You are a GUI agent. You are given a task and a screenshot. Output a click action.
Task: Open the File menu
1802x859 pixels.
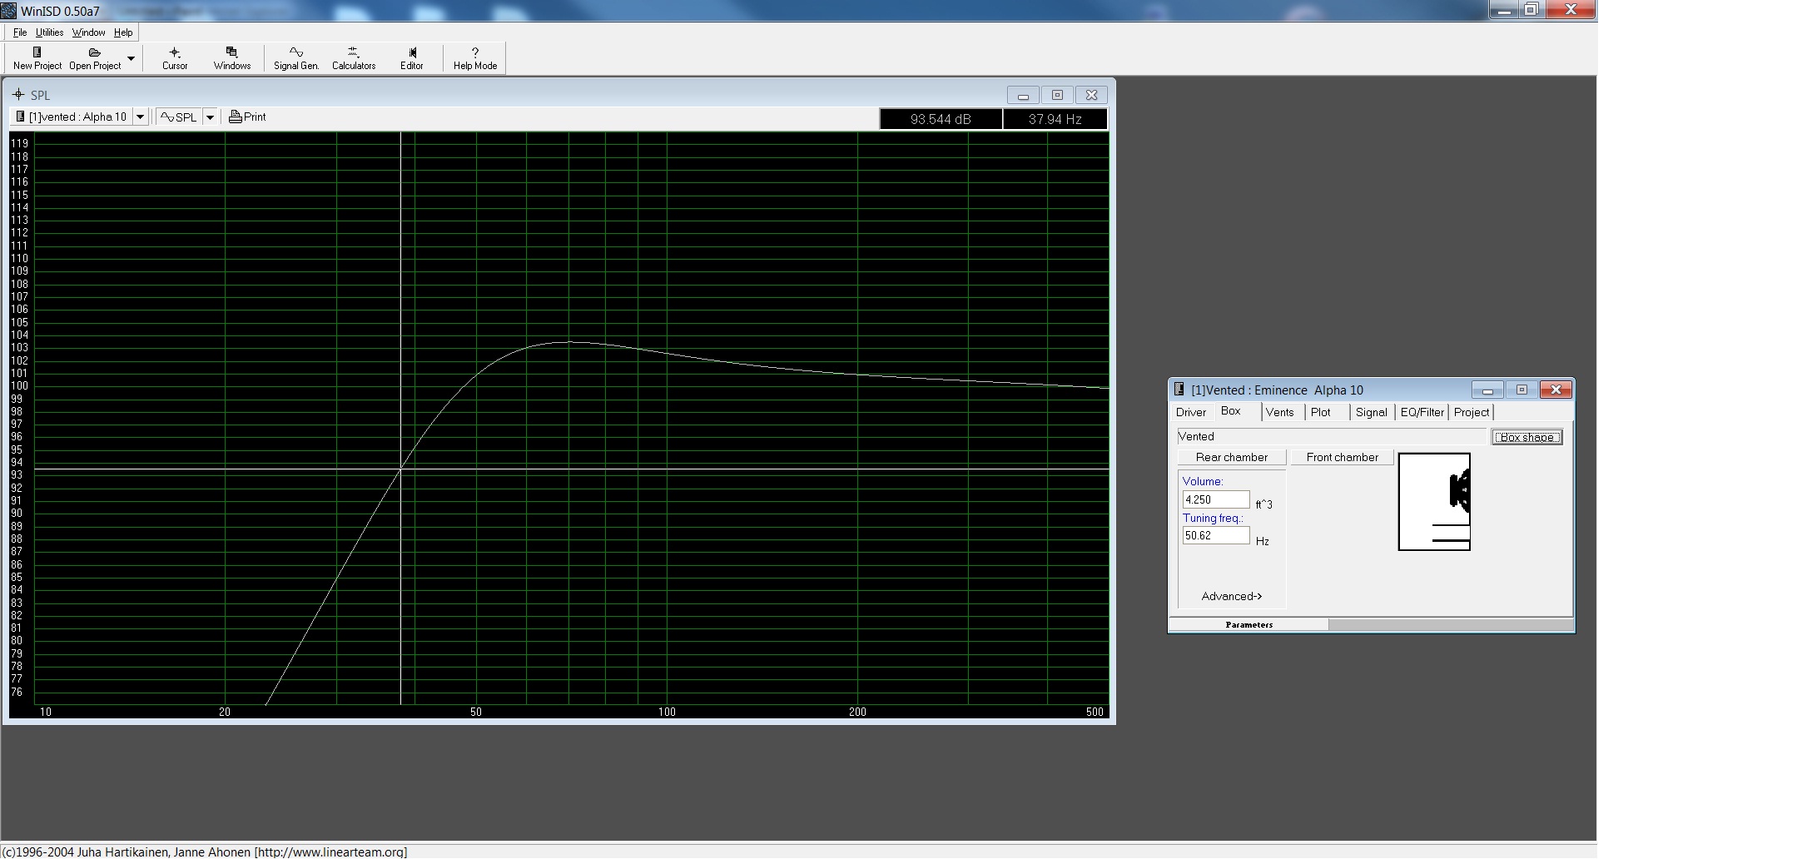(20, 32)
